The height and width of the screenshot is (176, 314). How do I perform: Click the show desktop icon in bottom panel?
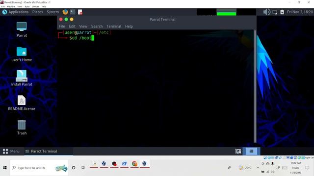point(238,151)
